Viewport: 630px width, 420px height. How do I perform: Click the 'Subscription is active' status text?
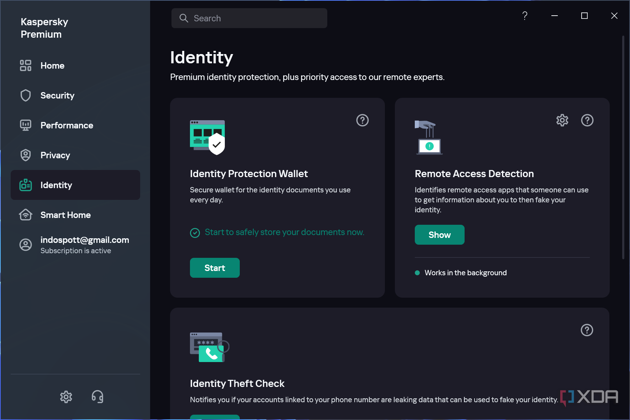click(x=76, y=251)
